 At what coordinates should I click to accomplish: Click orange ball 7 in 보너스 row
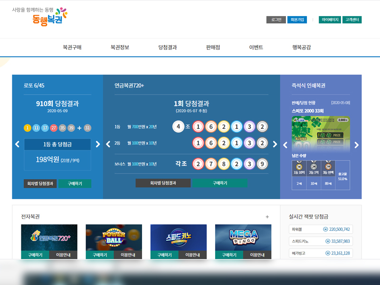pos(211,164)
